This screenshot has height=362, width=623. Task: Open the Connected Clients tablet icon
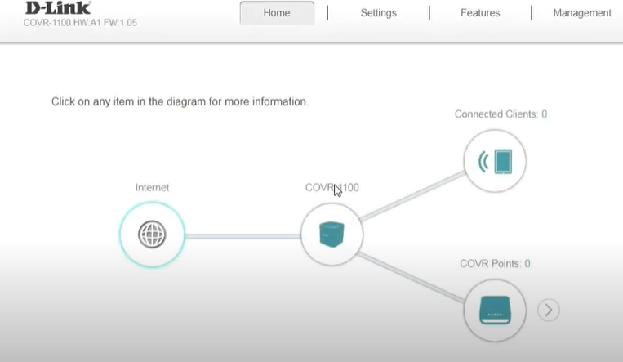coord(495,161)
